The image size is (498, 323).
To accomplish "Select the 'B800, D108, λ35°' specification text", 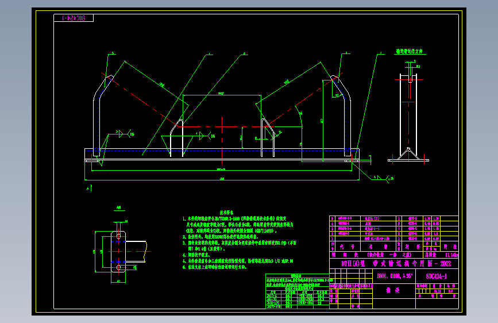I will point(395,276).
